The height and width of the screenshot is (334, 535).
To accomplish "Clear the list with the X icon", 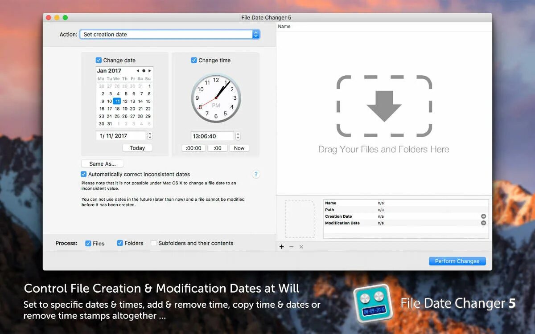I will [x=301, y=247].
